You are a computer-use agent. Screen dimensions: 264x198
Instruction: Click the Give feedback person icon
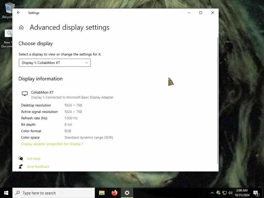click(21, 167)
